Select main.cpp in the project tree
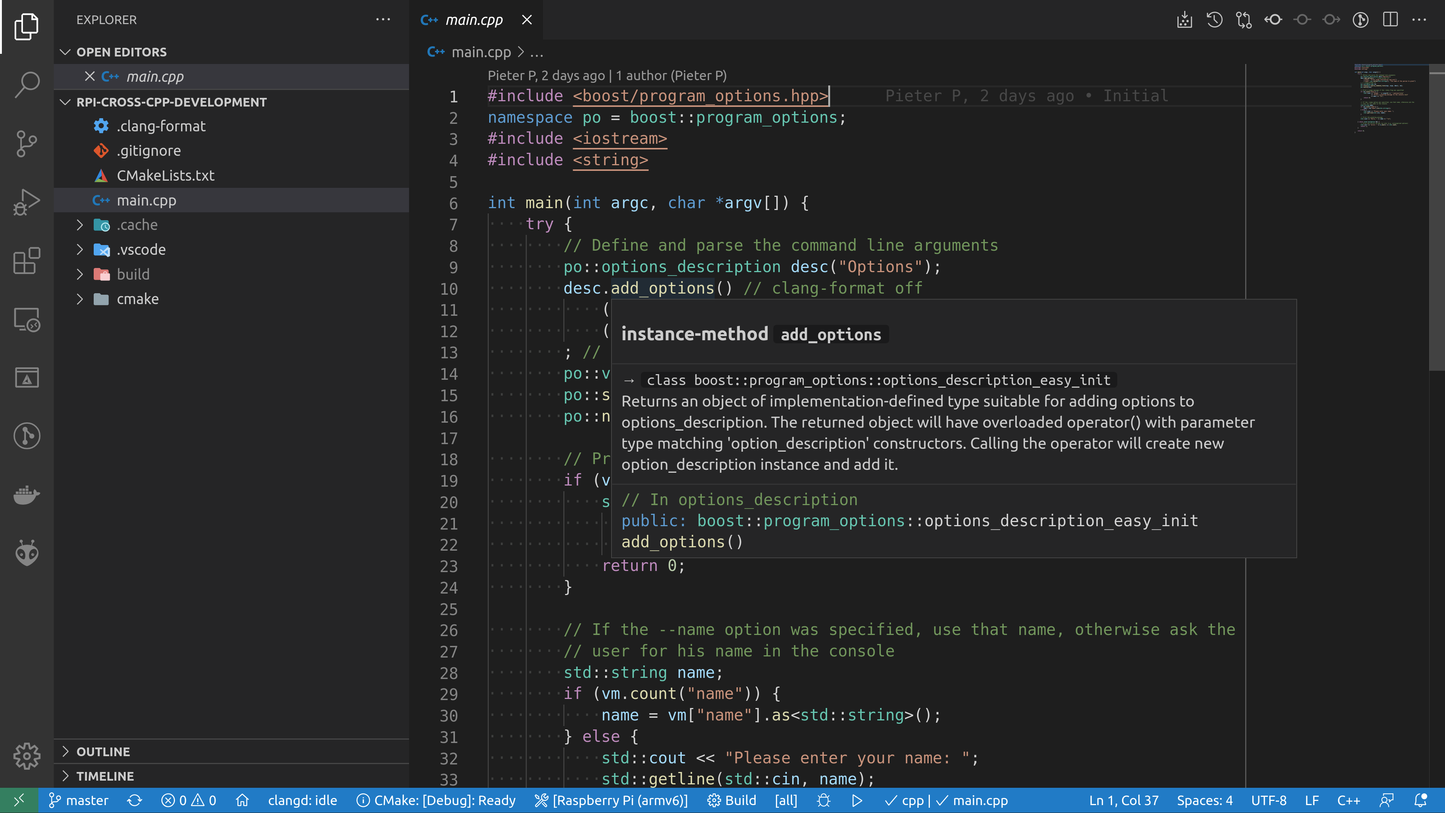The image size is (1445, 813). click(231, 200)
